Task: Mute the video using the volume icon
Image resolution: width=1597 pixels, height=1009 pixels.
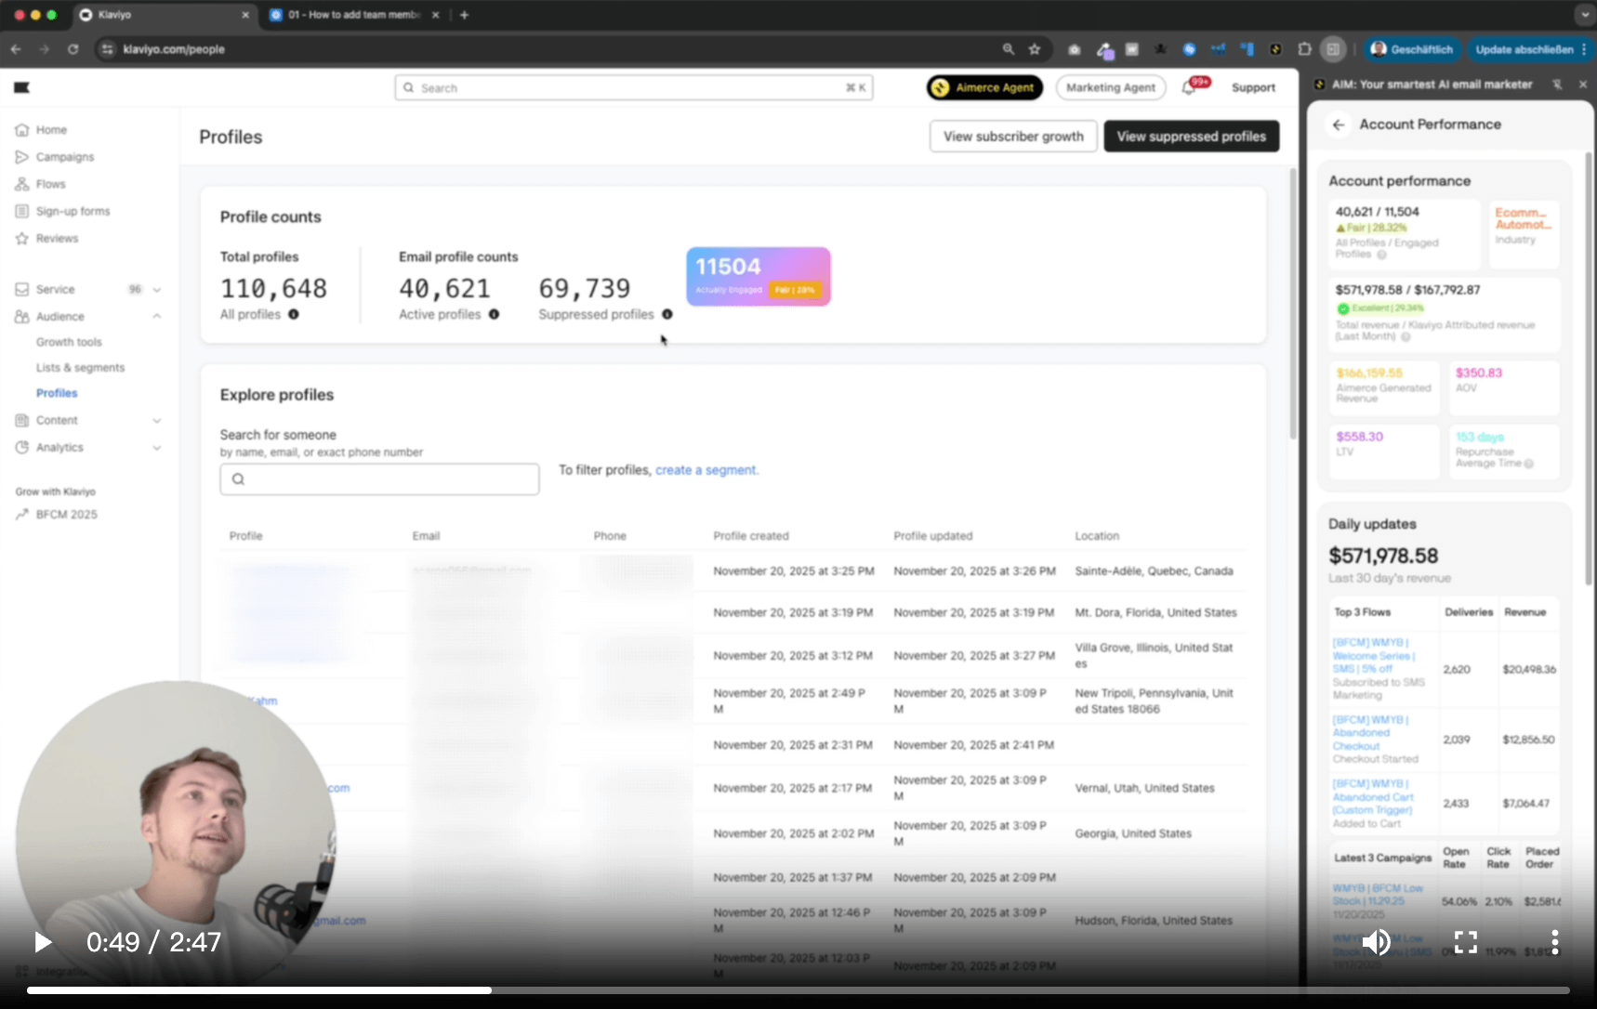Action: [x=1377, y=942]
